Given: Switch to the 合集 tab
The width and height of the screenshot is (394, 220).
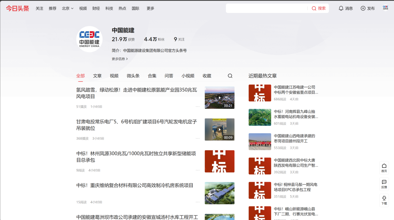Looking at the screenshot, I should [x=152, y=76].
